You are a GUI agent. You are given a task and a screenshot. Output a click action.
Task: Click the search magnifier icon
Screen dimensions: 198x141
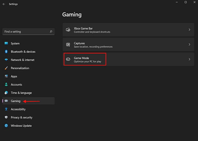point(51,32)
